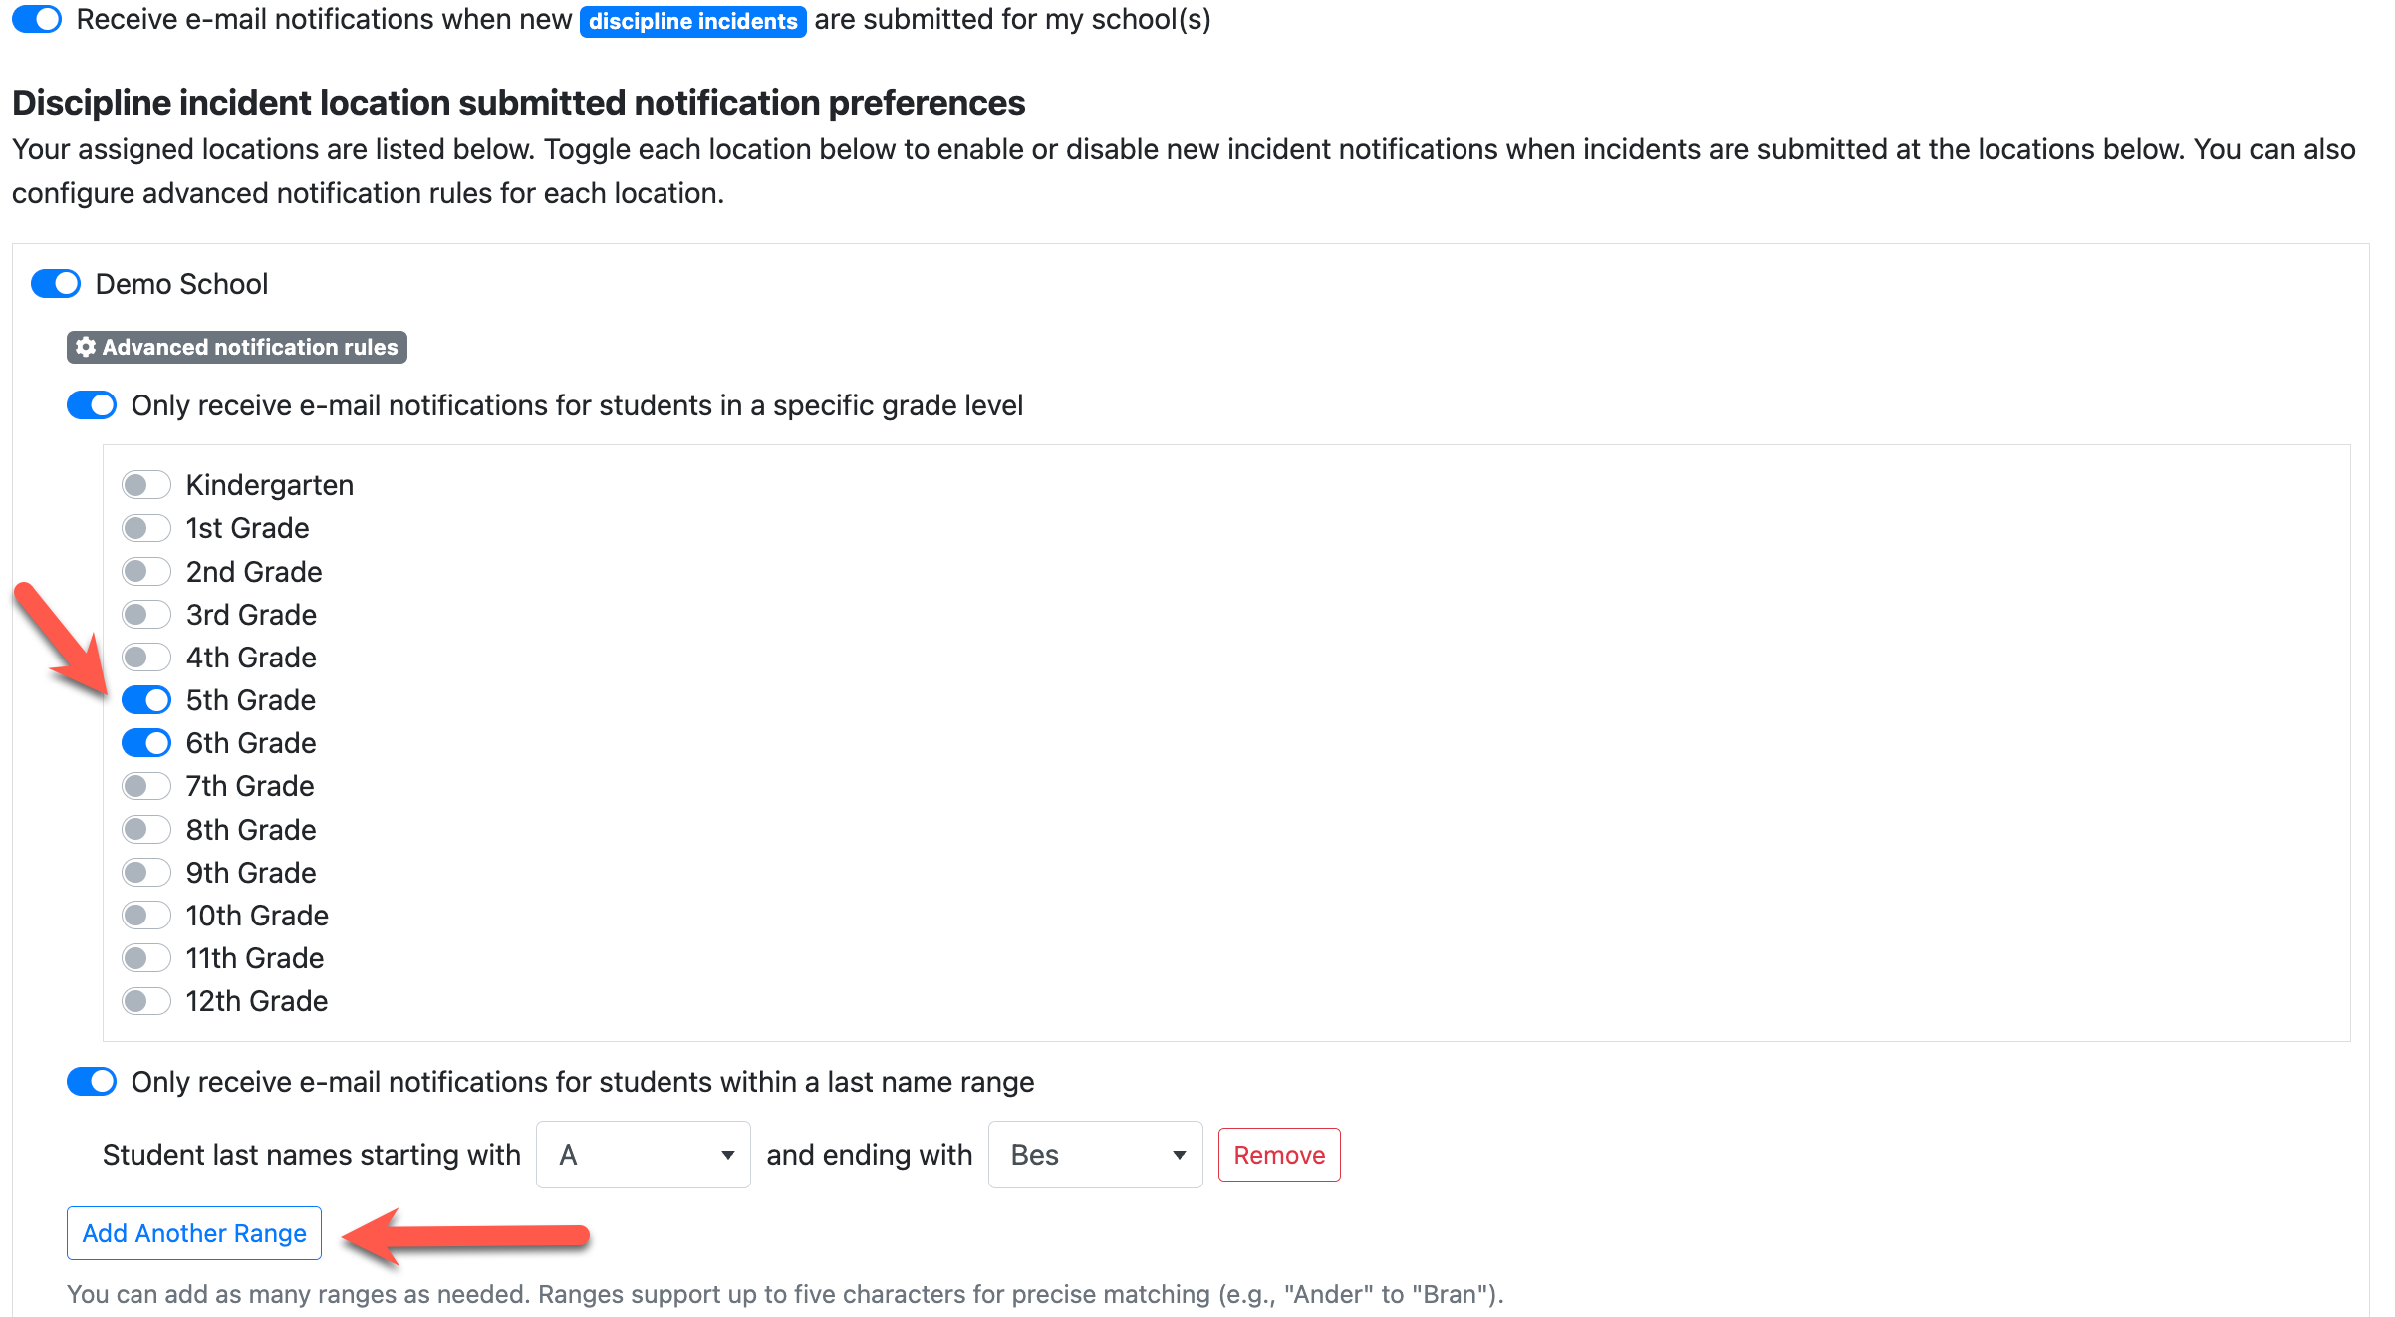Open the ending with dropdown

(x=1095, y=1155)
